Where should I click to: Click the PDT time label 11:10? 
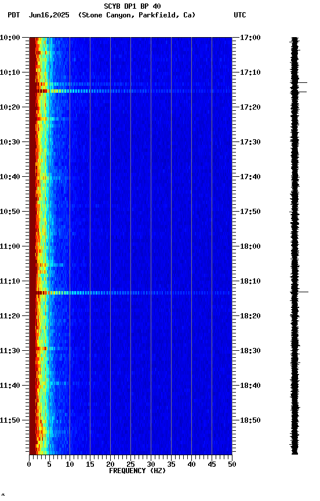click(10, 281)
